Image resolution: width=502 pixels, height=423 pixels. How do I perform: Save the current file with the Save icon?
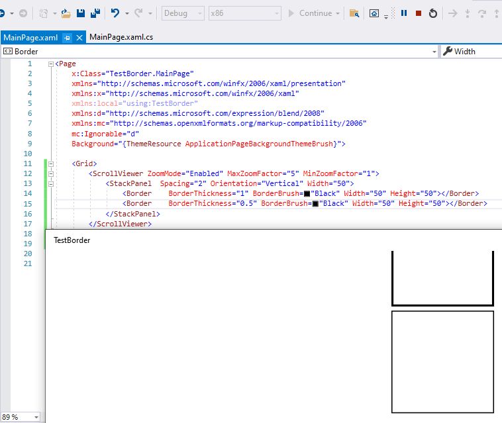click(x=81, y=13)
